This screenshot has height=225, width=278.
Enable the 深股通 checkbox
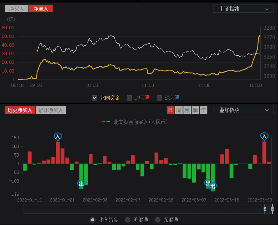(x=159, y=98)
